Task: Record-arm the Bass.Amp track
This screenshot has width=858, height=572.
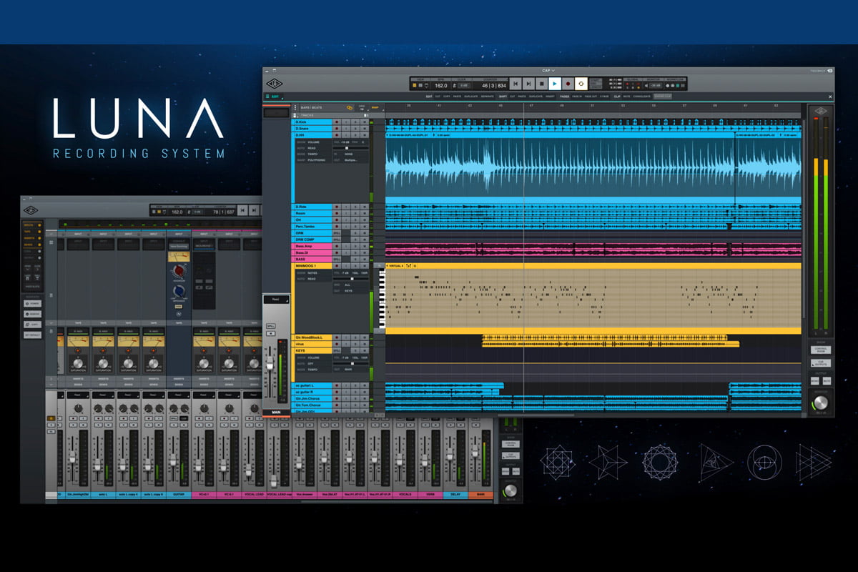Action: click(337, 246)
